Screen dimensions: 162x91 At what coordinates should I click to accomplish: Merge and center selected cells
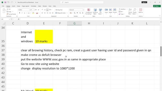tap(61, 13)
